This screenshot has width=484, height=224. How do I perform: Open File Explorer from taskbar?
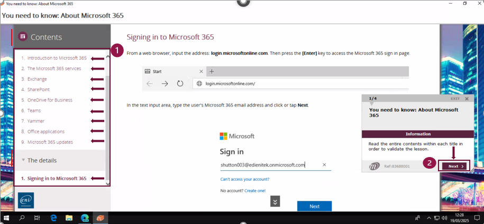click(x=69, y=218)
